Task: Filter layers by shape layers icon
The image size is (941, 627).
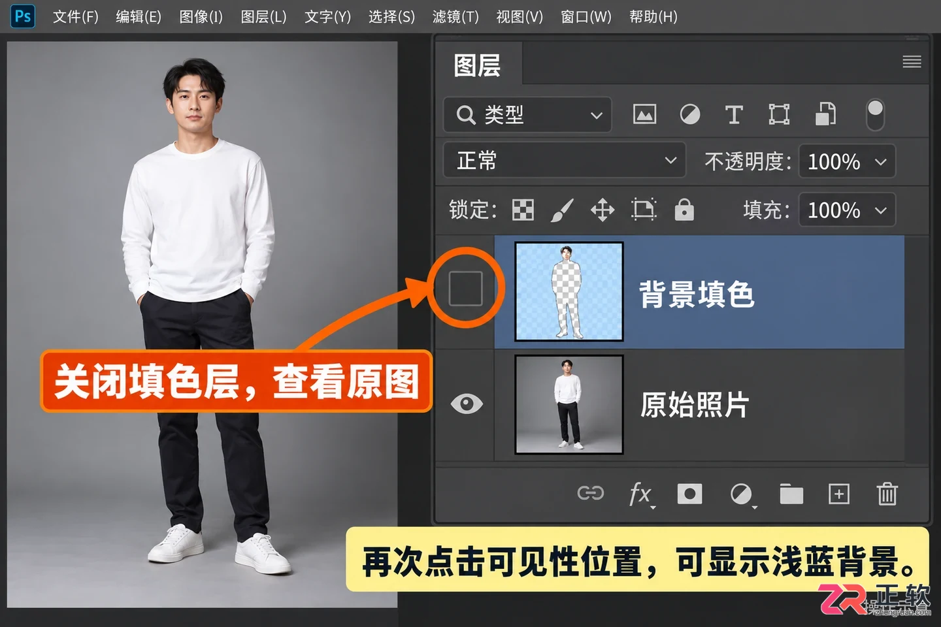Action: point(779,114)
